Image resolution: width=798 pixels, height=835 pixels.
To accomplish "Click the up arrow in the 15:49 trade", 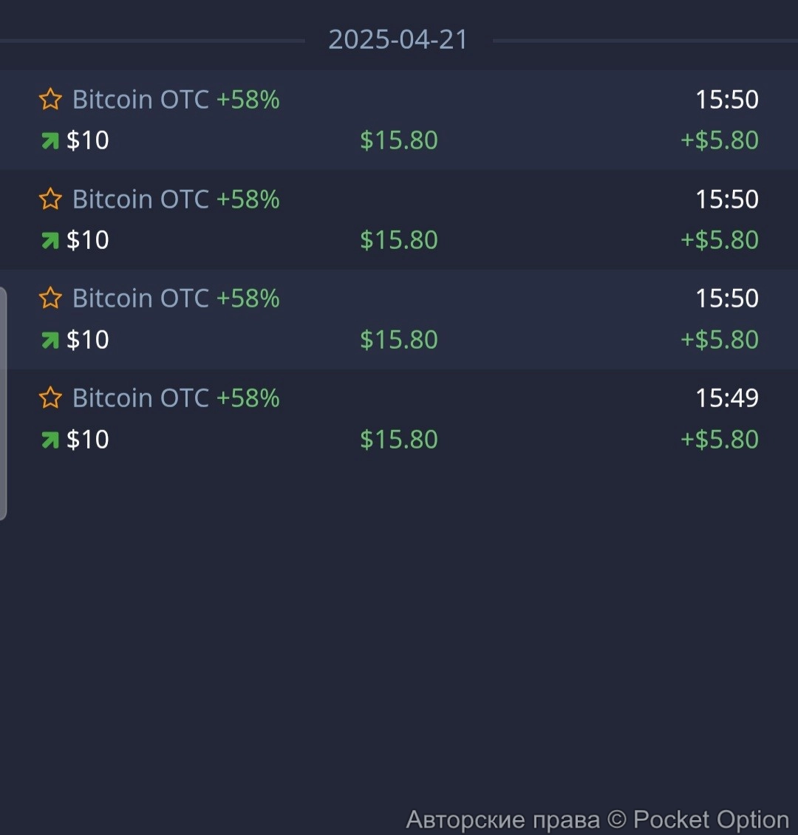I will pyautogui.click(x=50, y=440).
